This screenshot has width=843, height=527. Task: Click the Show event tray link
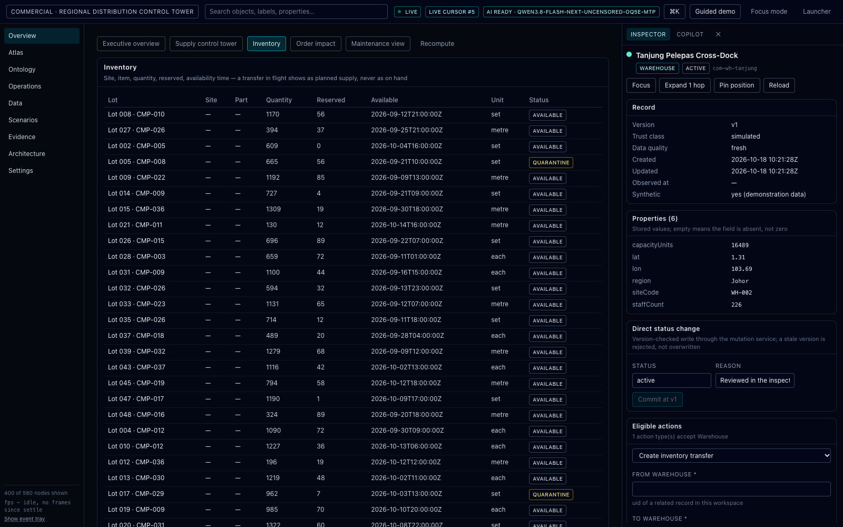[x=25, y=519]
